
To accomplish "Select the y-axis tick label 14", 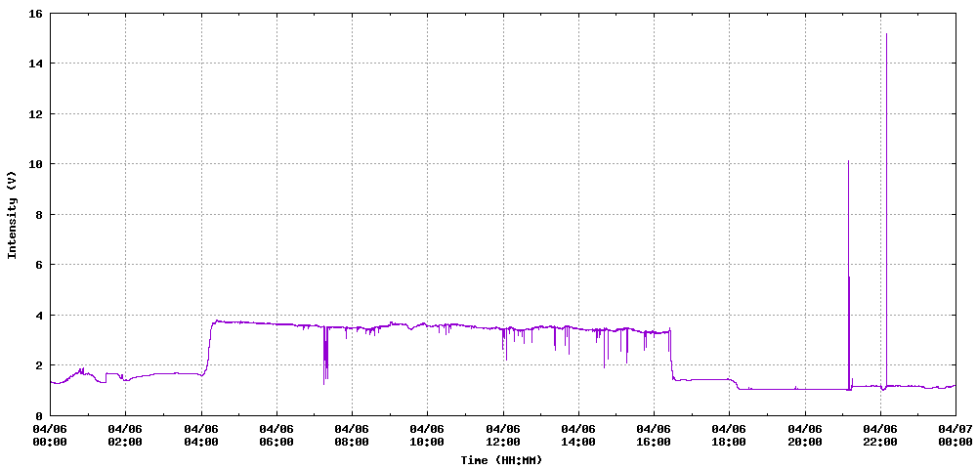I will [35, 64].
